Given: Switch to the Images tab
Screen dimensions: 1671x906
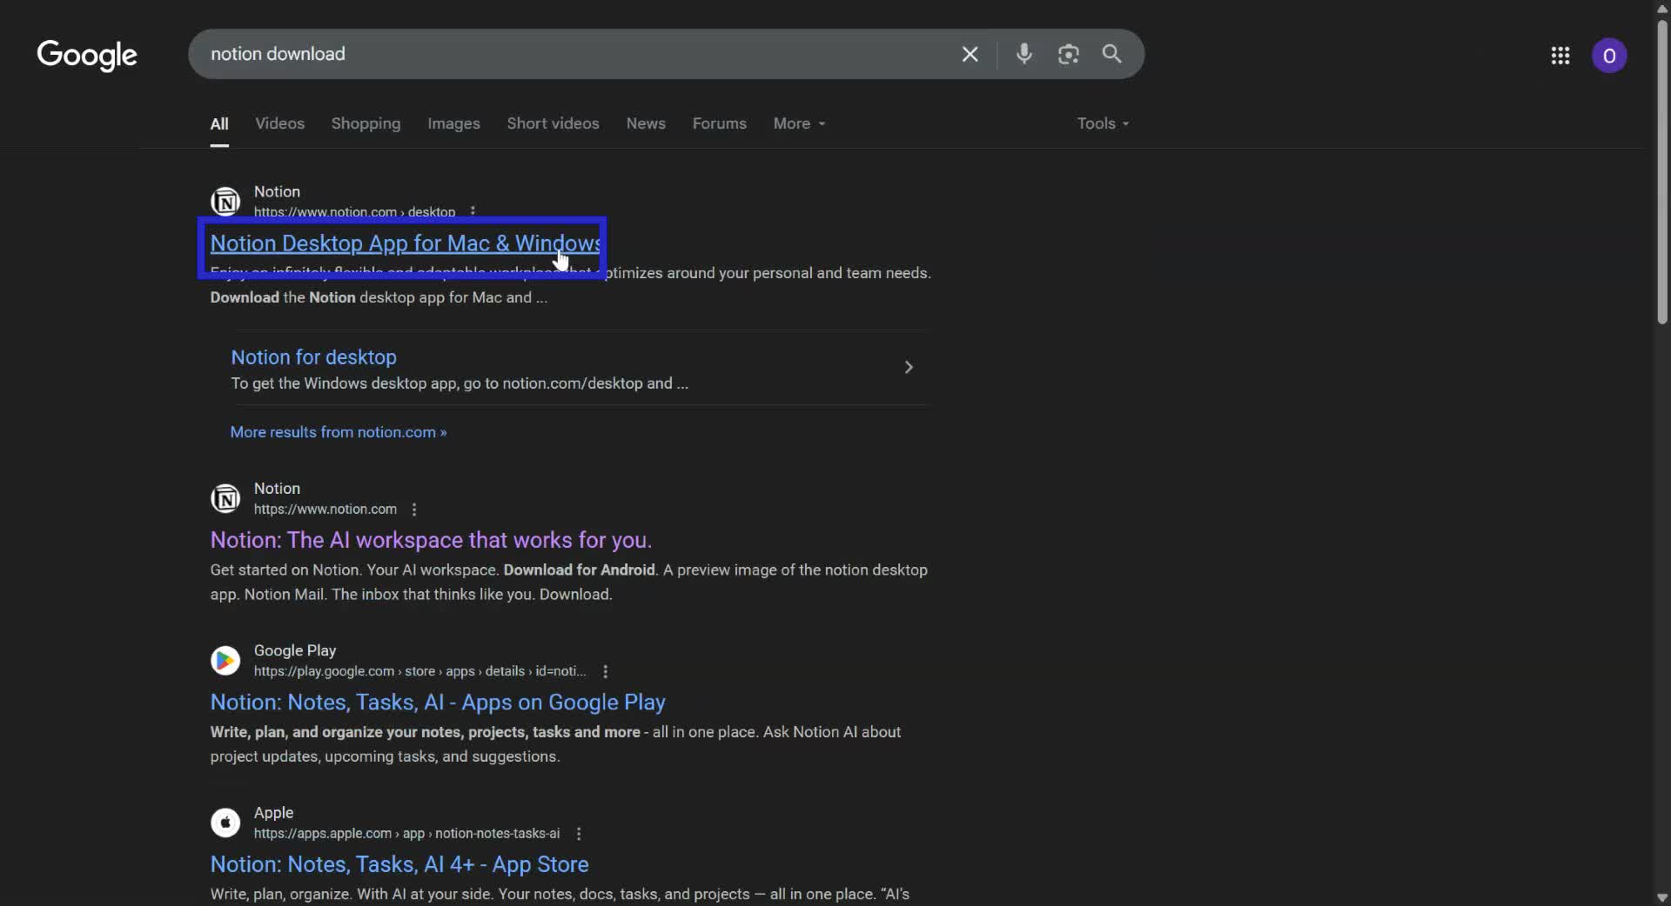Looking at the screenshot, I should coord(454,123).
